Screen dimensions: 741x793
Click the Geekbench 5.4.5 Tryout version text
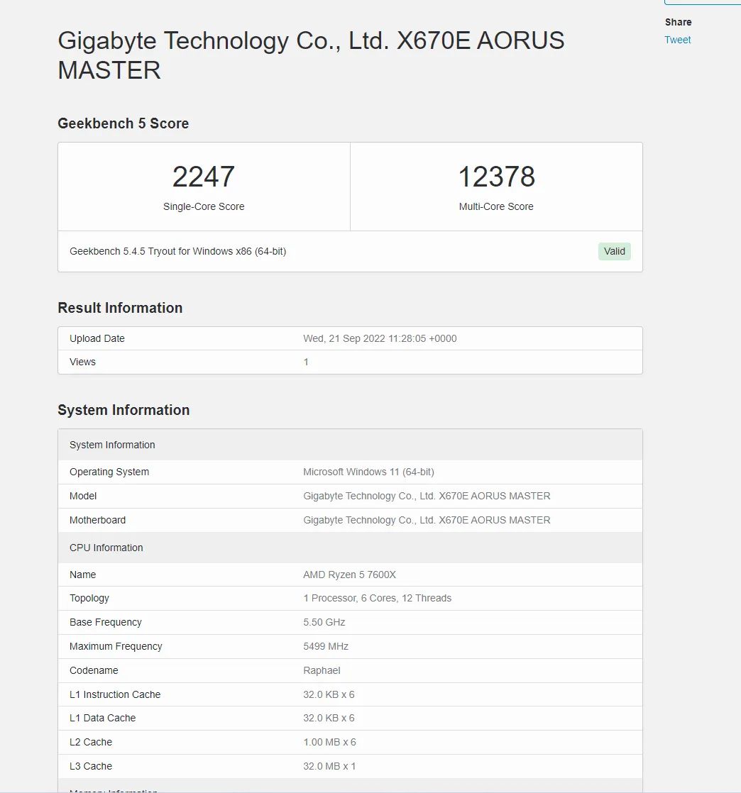177,251
